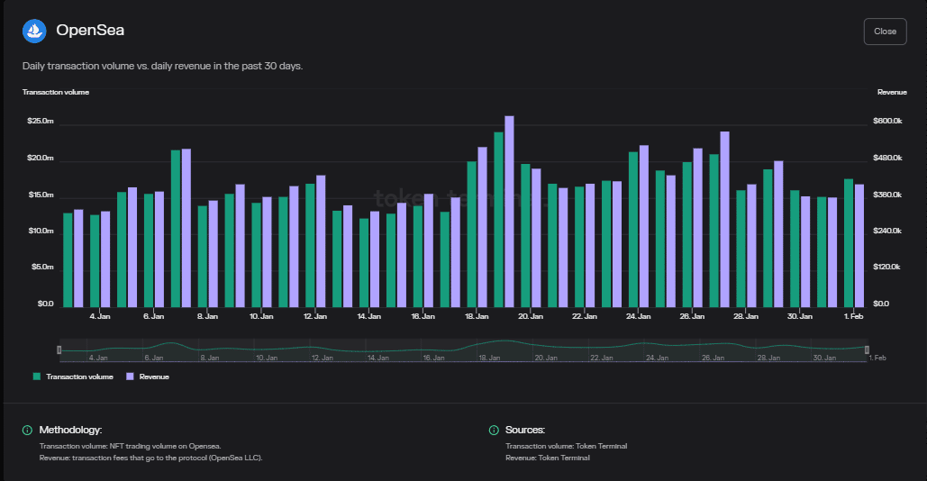Viewport: 927px width, 481px height.
Task: Click the purple revenue bar above 24. Jan
Action: coord(644,226)
